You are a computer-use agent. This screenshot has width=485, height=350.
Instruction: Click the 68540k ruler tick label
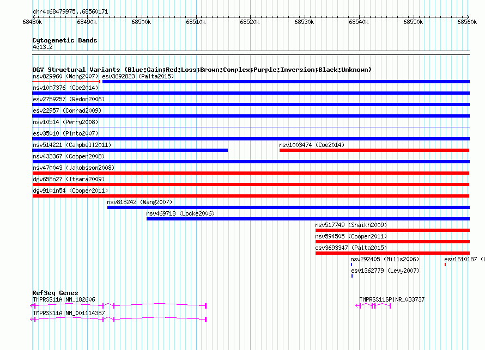point(359,22)
